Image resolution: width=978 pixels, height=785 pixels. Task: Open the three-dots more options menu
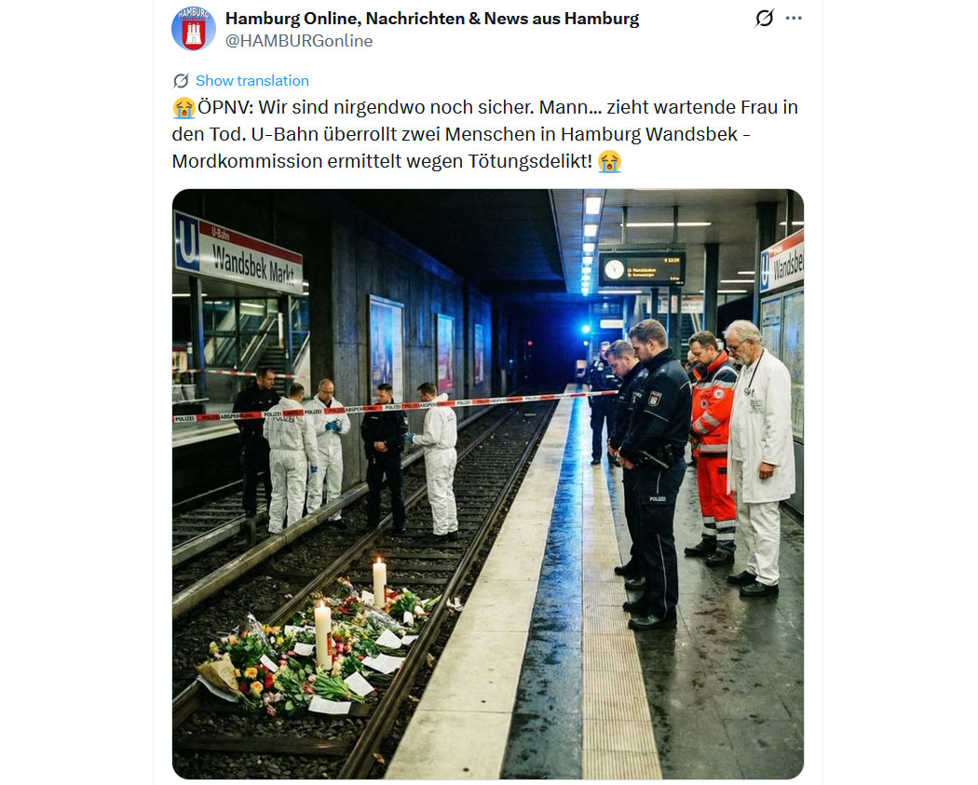794,18
